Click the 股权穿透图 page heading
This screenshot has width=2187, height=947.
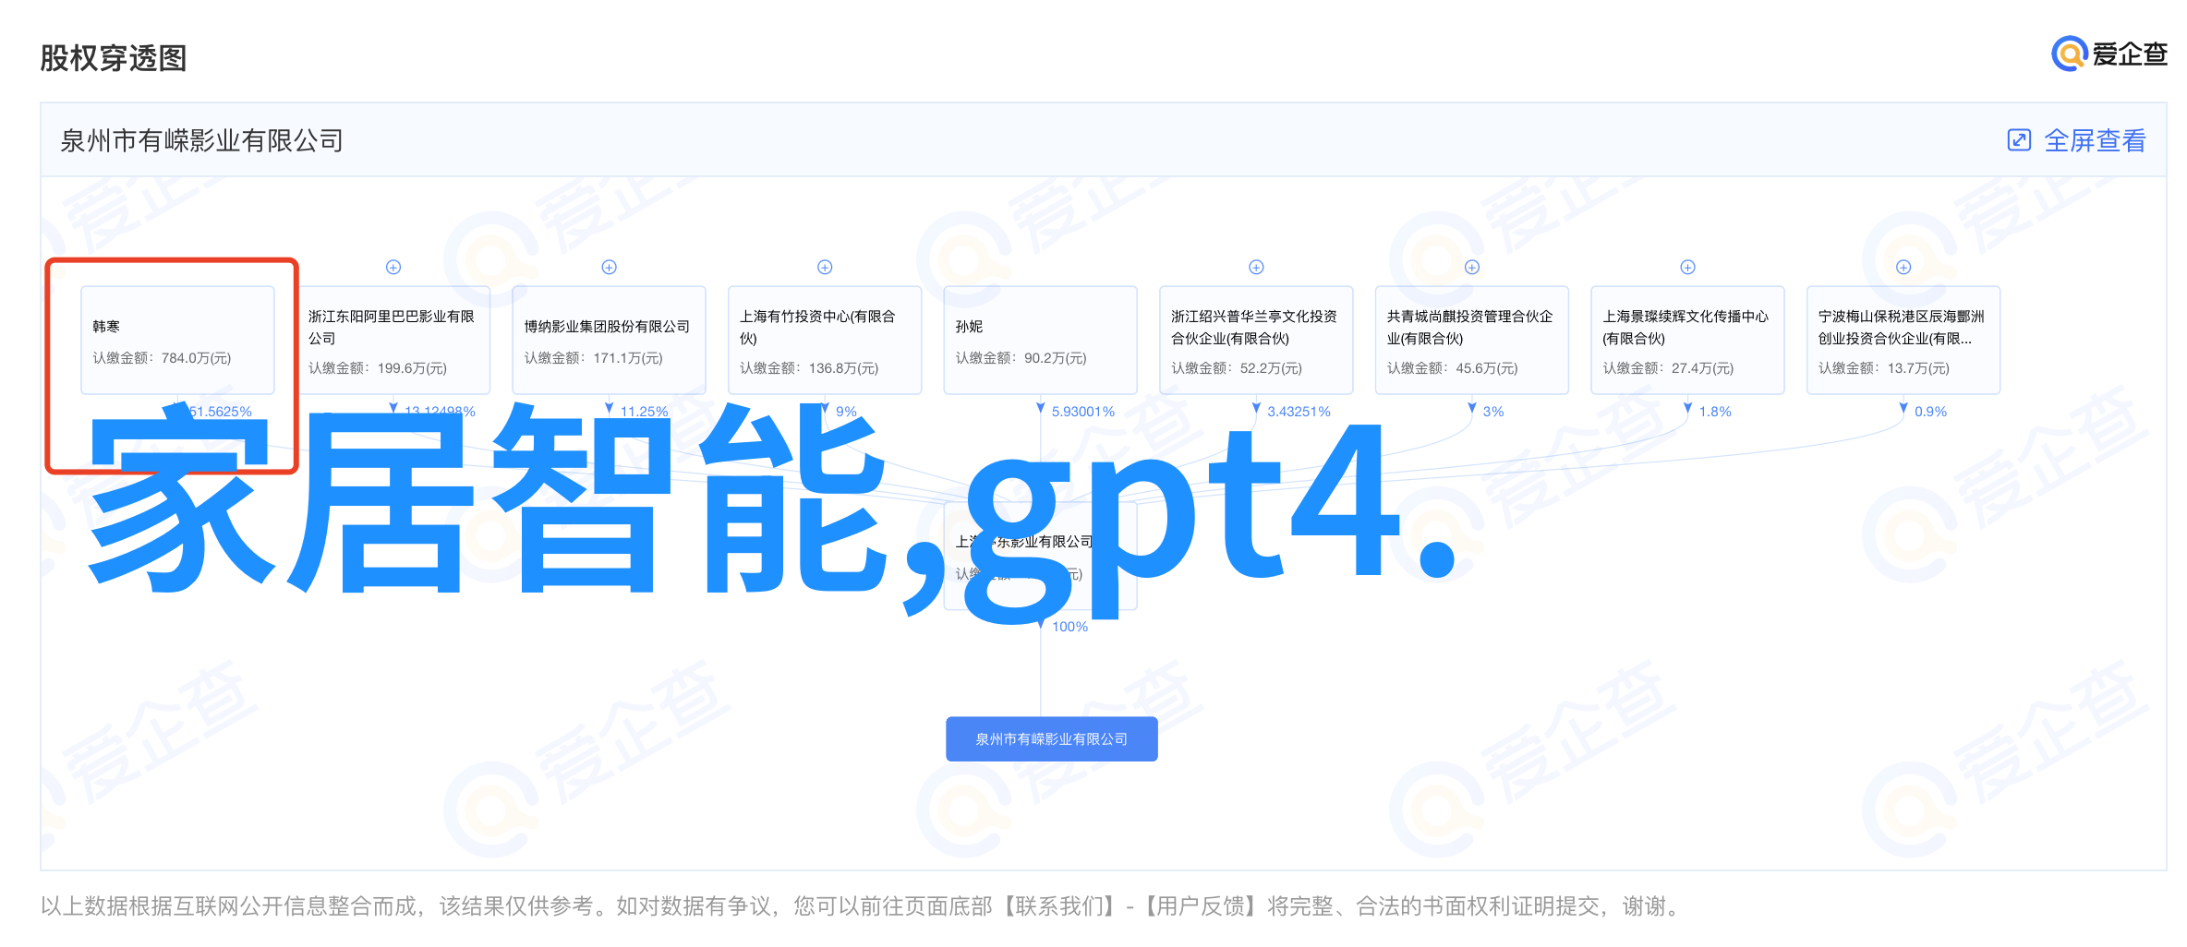114,58
